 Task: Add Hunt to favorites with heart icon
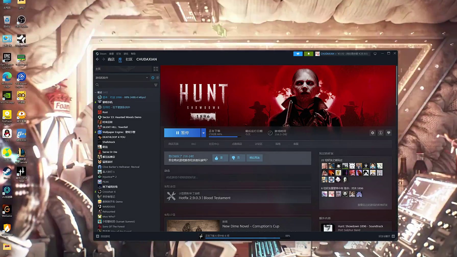389,133
